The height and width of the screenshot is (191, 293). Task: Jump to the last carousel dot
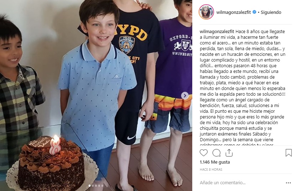coord(102,186)
